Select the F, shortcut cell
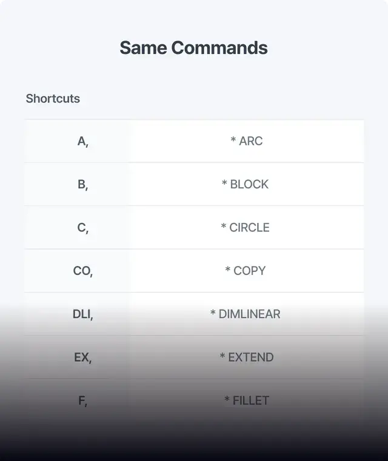This screenshot has height=461, width=388. point(83,400)
